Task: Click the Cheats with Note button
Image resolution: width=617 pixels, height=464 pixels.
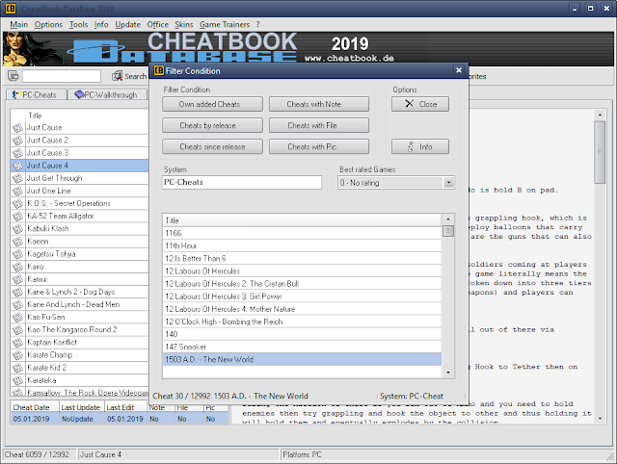Action: (x=319, y=104)
